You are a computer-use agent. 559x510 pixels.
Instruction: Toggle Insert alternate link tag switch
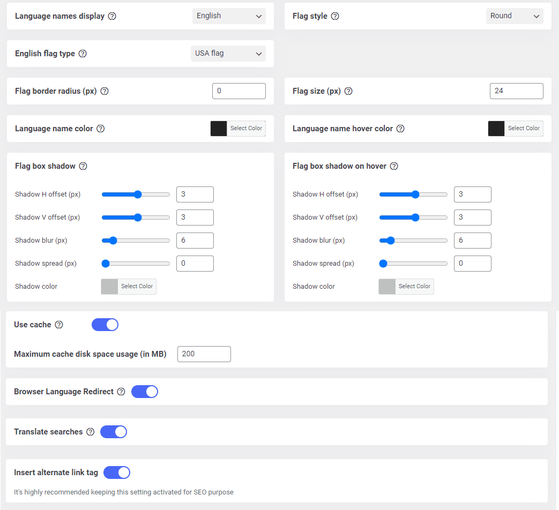tap(117, 472)
